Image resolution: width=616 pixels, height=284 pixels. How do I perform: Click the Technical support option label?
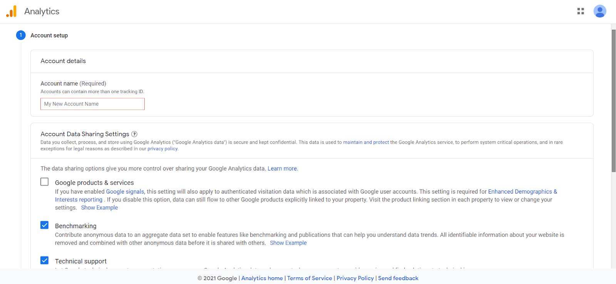click(80, 261)
